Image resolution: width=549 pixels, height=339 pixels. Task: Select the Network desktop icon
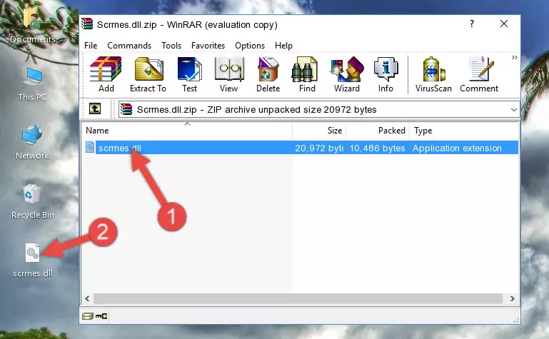(x=32, y=142)
